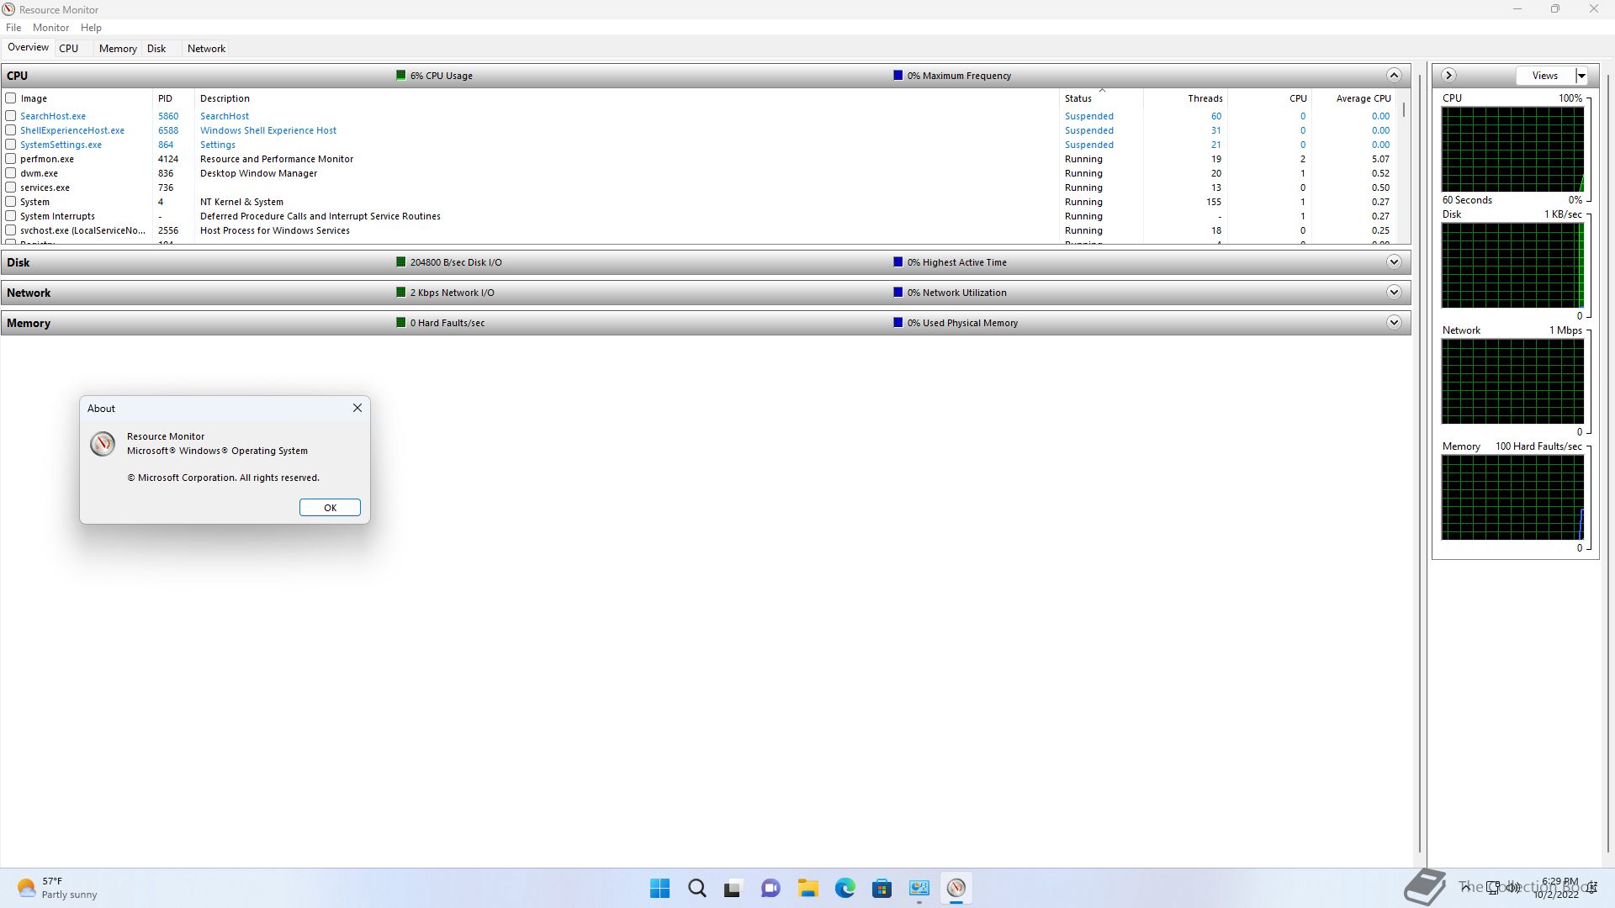Click green Disk I/O indicator square
Screen dimensions: 1615x908
point(401,261)
